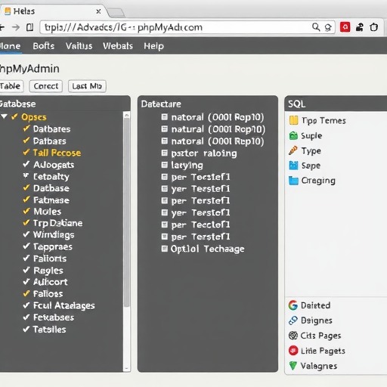This screenshot has width=387, height=387.
Task: Select the Datbase tree item
Action: (51, 188)
